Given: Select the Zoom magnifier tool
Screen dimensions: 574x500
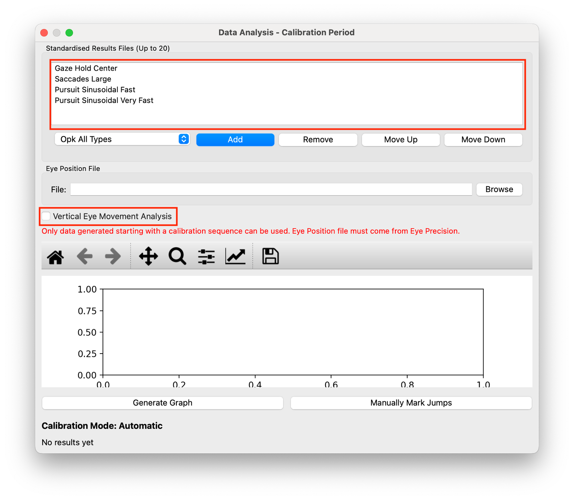Looking at the screenshot, I should click(177, 257).
